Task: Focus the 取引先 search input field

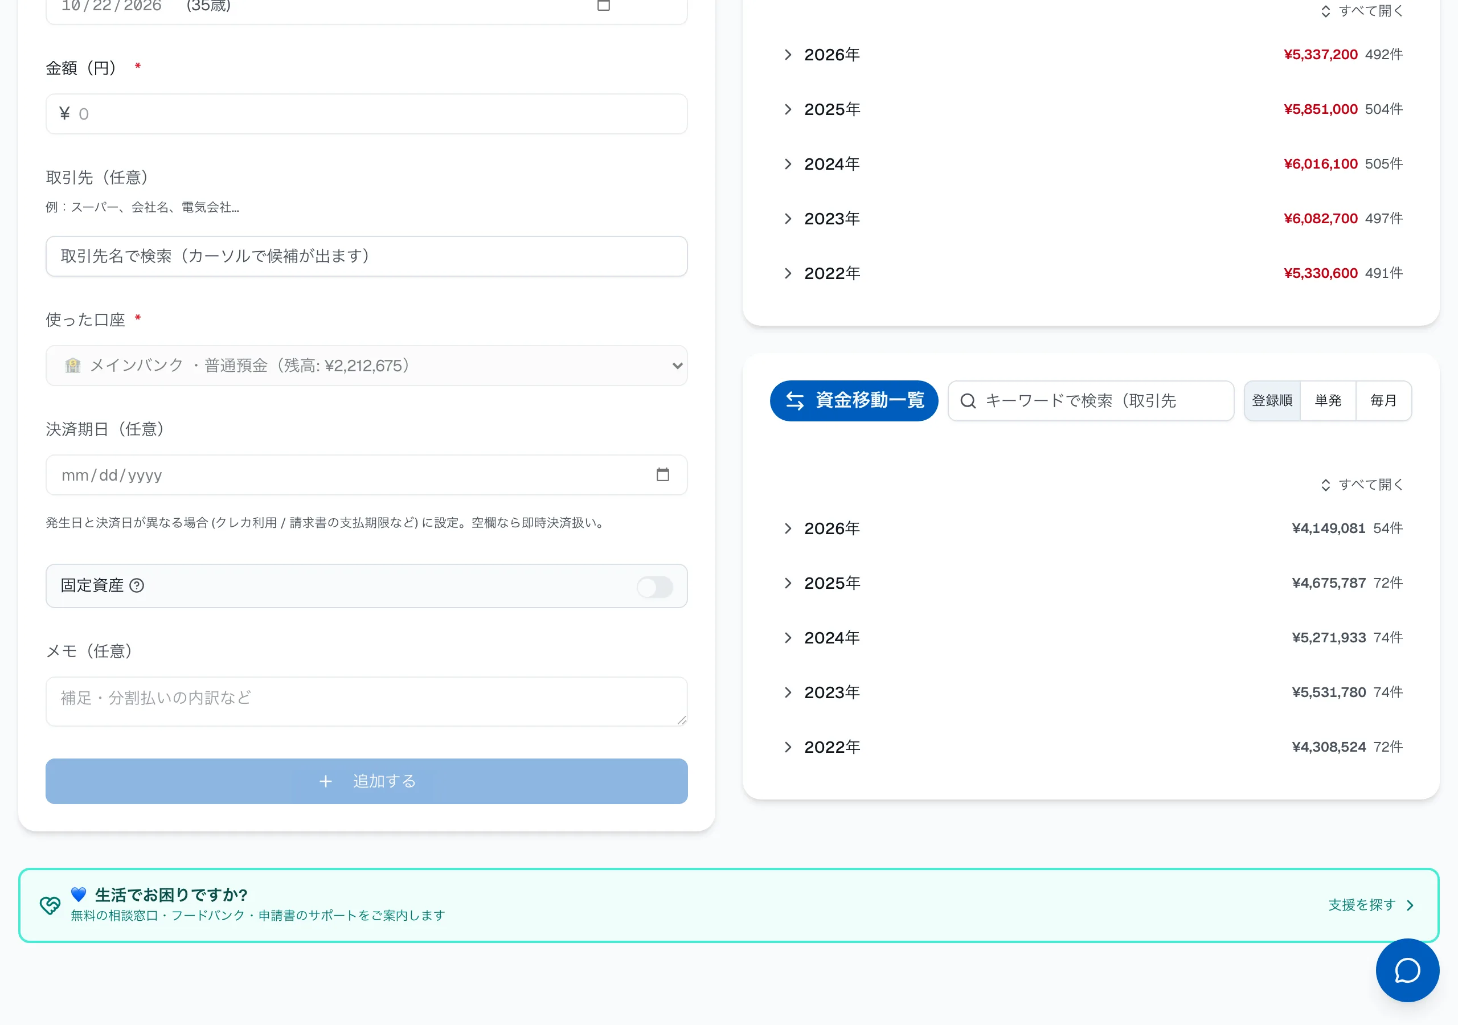Action: tap(366, 256)
